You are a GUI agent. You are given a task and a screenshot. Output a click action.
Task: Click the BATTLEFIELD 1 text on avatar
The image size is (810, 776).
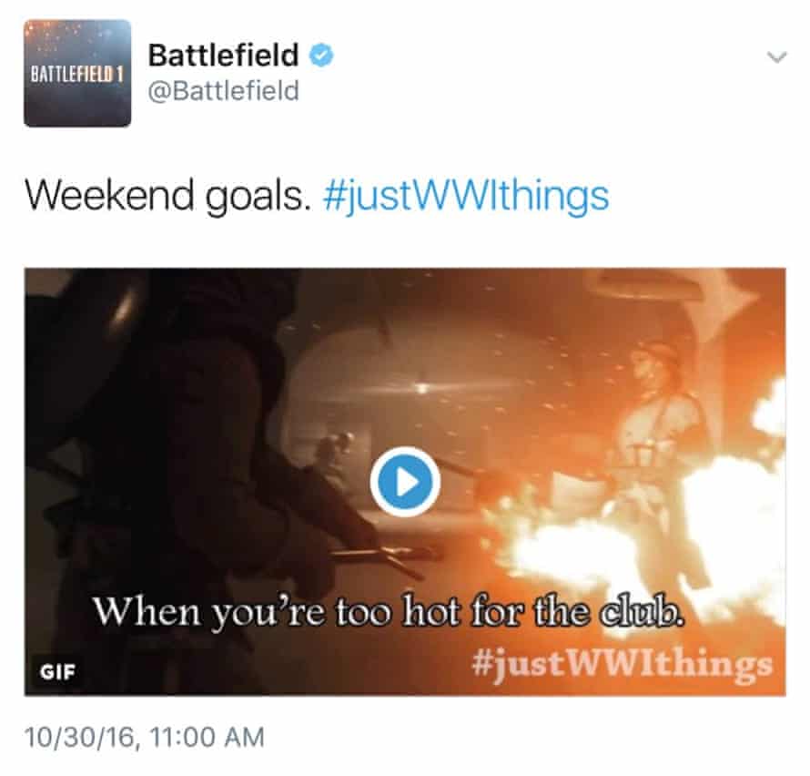(77, 75)
